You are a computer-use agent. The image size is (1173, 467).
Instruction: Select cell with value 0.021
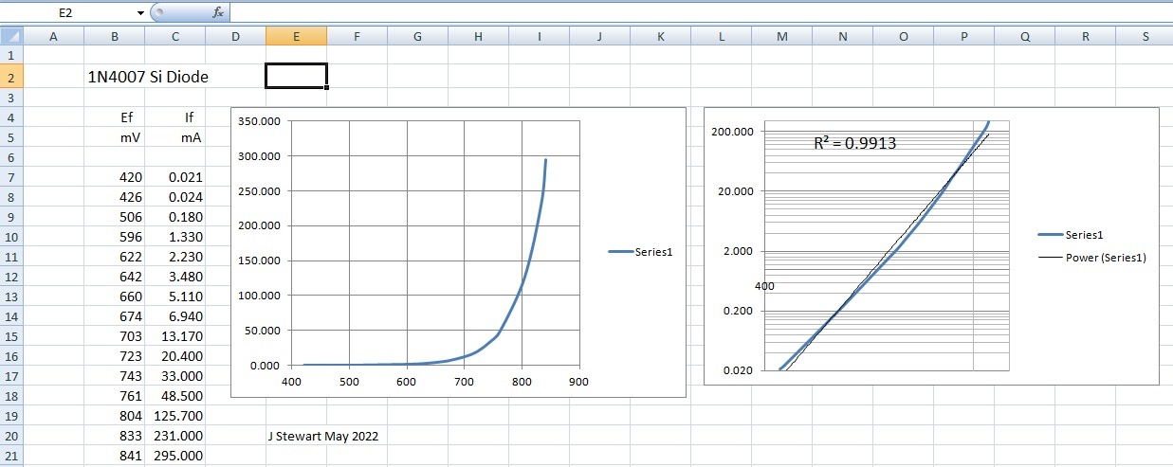(x=174, y=177)
